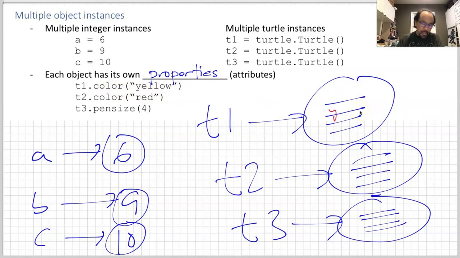Click the 'Multiple integer instances' heading
The width and height of the screenshot is (460, 258).
point(98,28)
